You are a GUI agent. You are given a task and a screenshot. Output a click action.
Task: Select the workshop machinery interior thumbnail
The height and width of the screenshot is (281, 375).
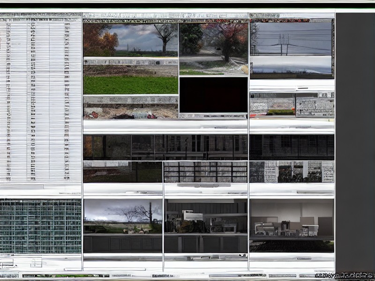coord(206,216)
